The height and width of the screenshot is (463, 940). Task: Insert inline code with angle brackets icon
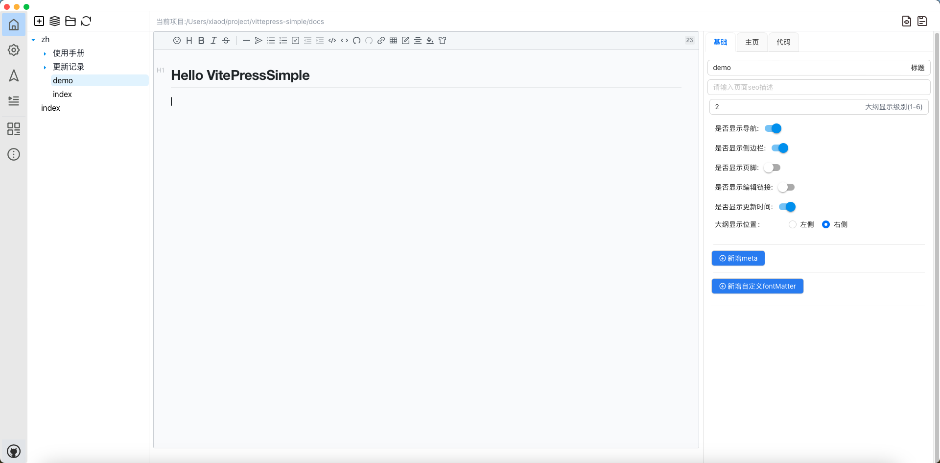point(344,41)
